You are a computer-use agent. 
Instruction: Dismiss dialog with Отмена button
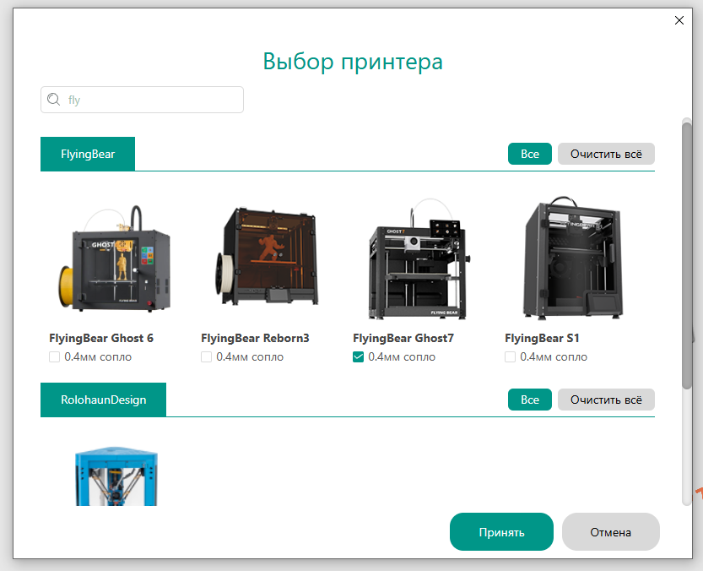tap(611, 532)
